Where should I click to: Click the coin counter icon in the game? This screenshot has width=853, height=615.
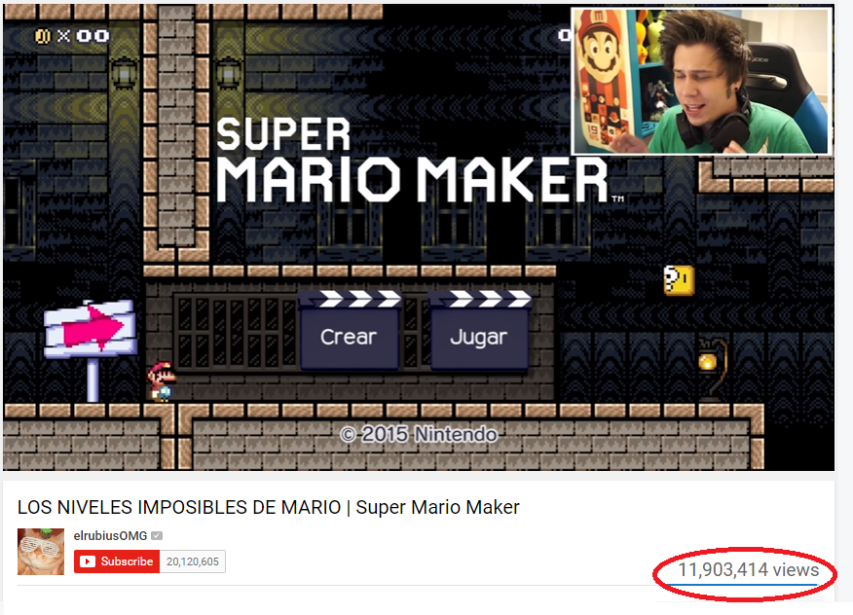pos(43,36)
